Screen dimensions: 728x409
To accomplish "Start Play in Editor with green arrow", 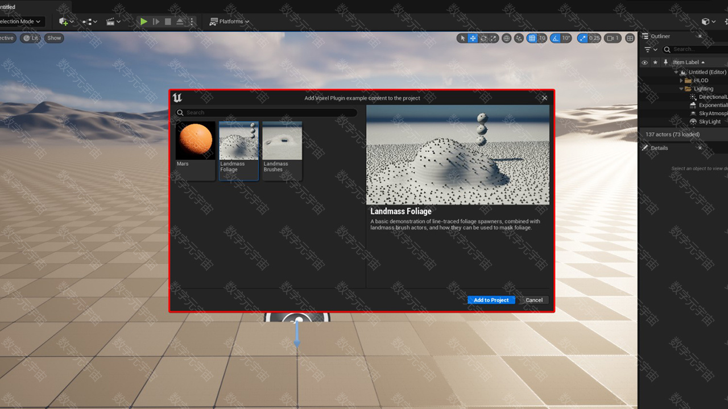I will 144,22.
